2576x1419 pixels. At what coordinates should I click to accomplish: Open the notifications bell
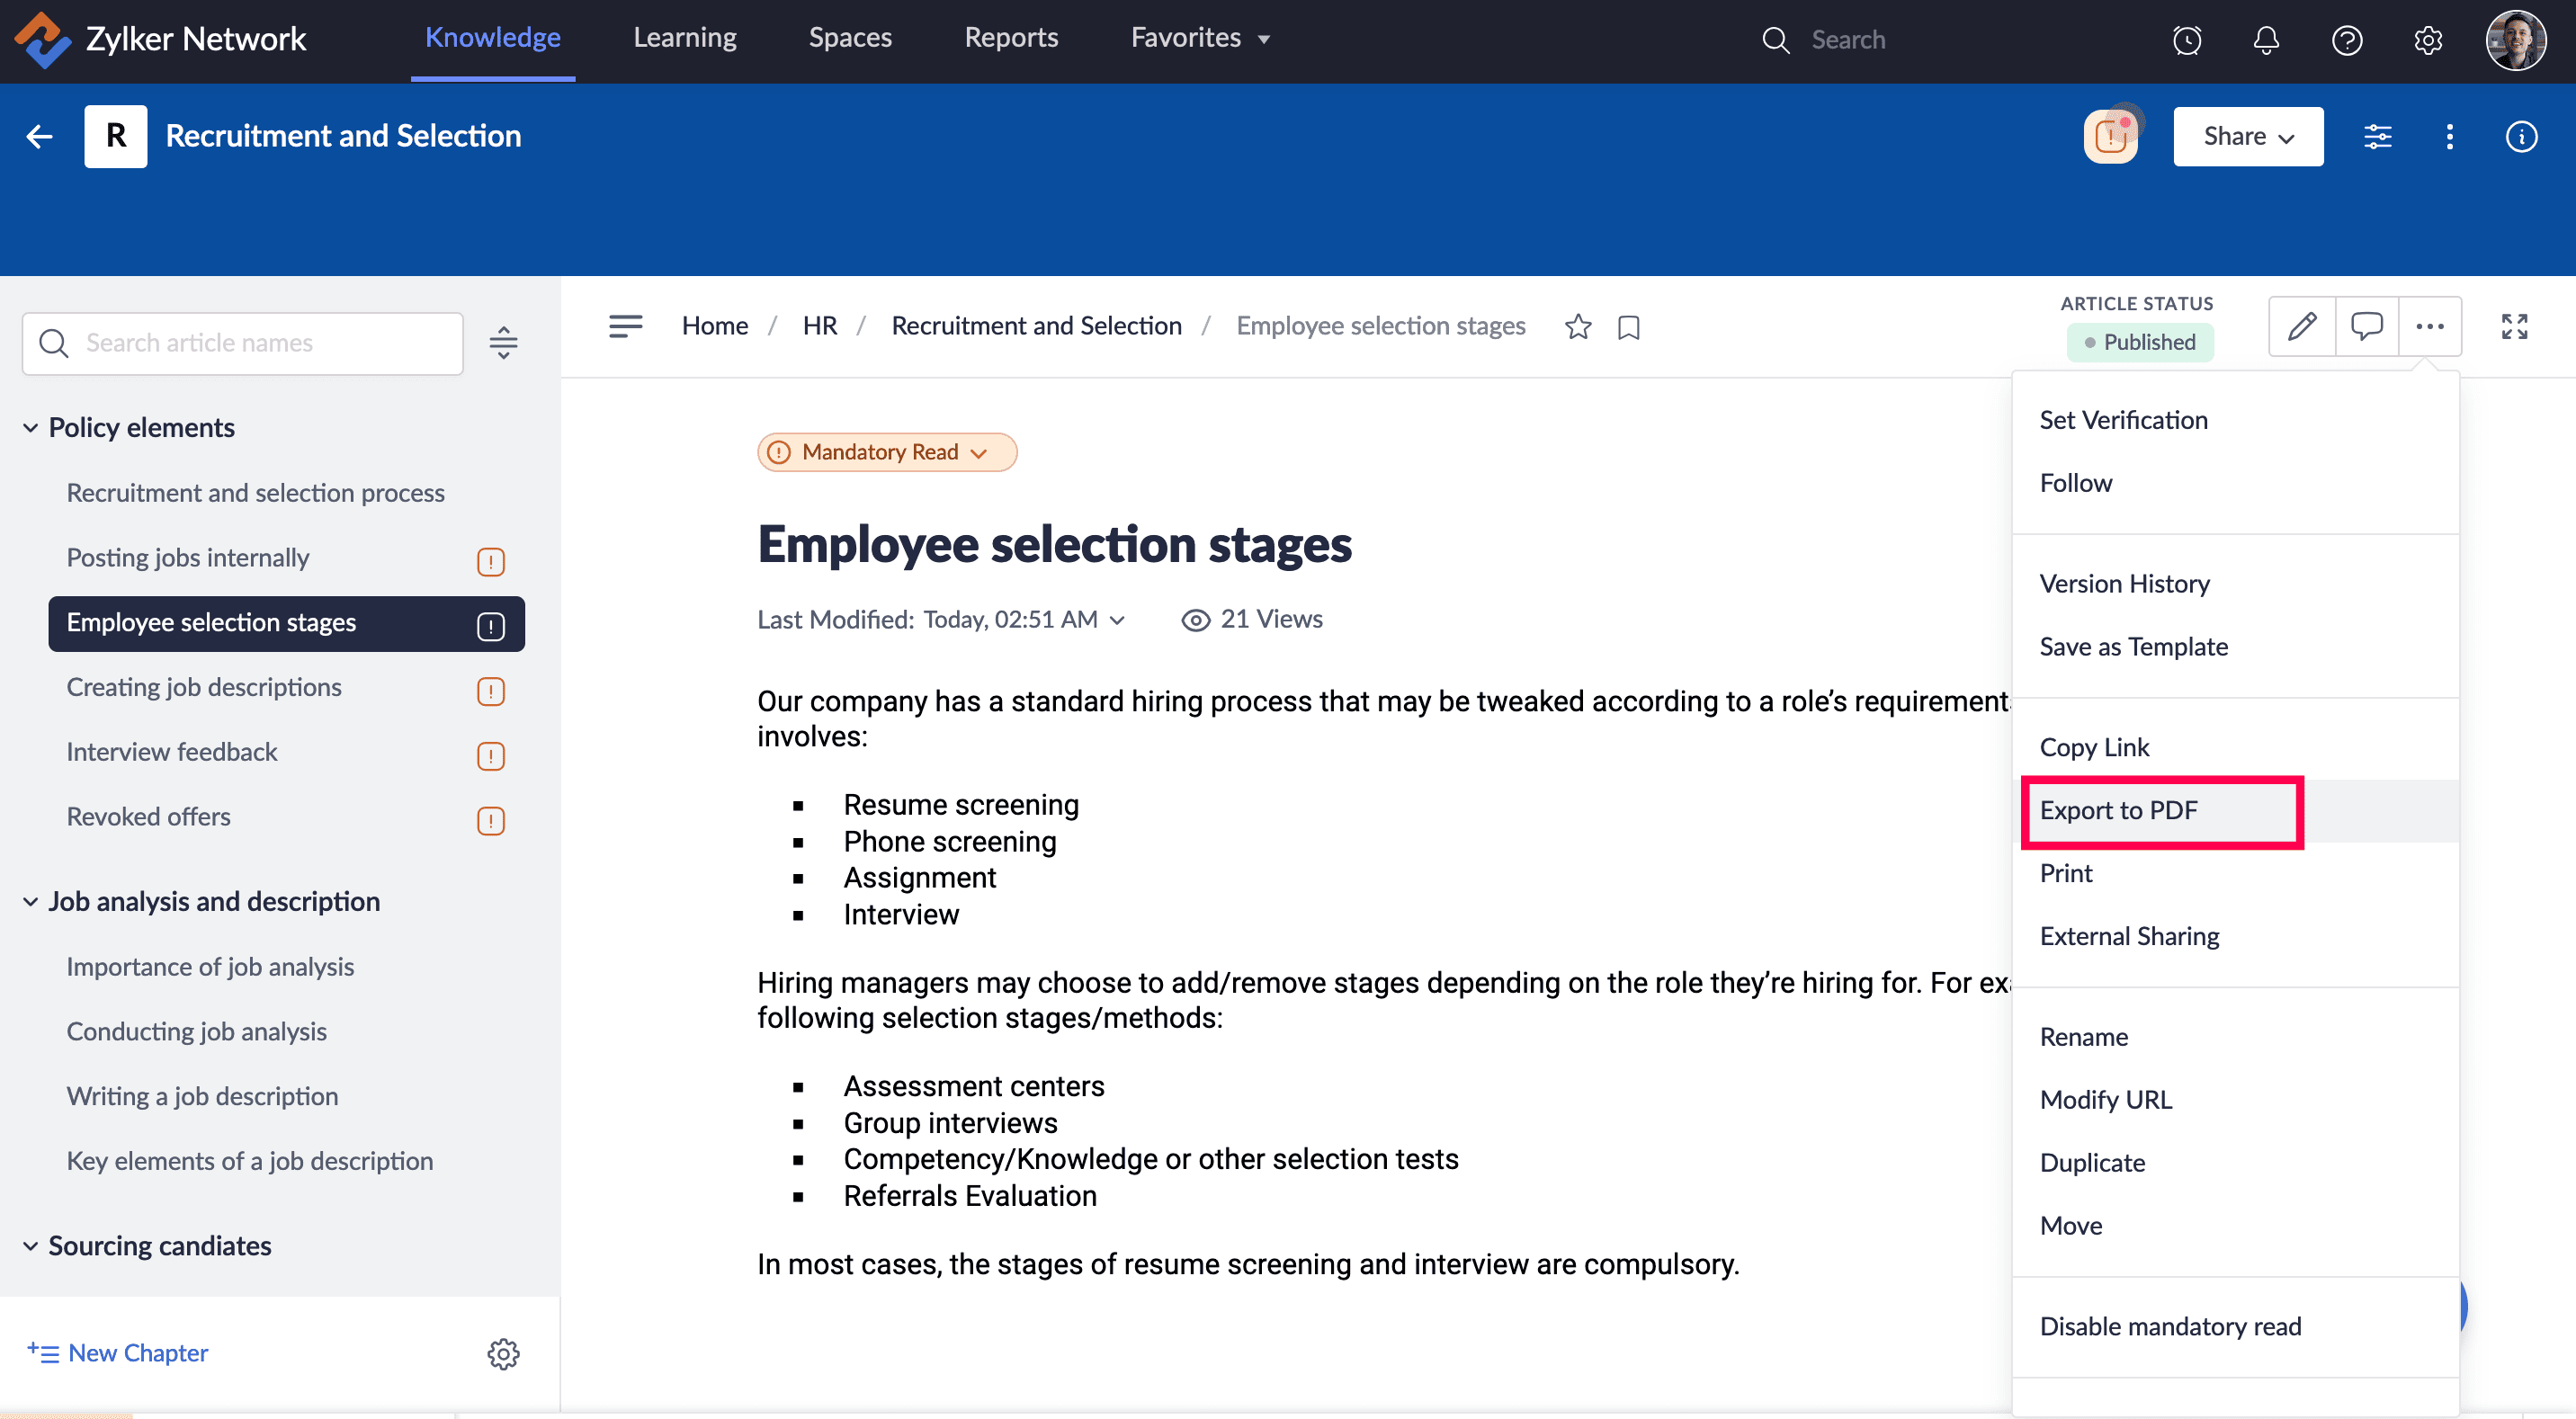click(2266, 40)
